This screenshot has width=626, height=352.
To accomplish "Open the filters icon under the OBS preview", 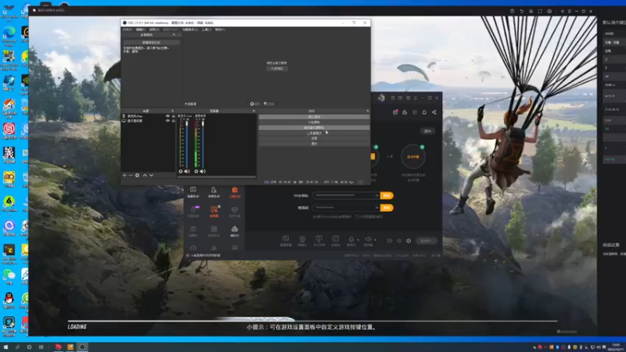I will pos(266,104).
